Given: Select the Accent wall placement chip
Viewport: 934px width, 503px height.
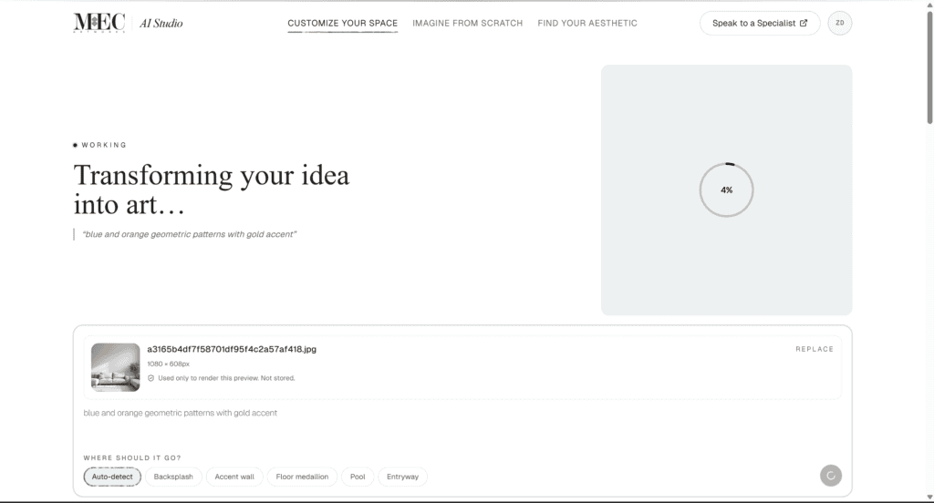Looking at the screenshot, I should [x=234, y=477].
